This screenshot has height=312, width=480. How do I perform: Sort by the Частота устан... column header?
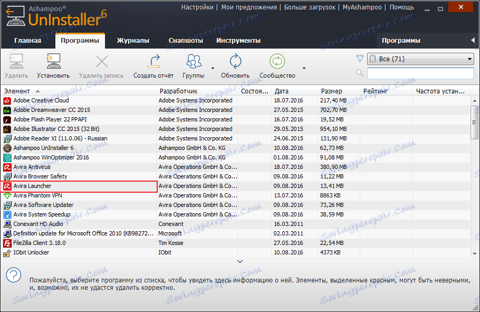[x=441, y=91]
